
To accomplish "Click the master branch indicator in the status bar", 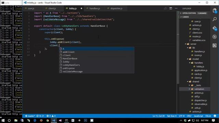I will coord(30,116).
